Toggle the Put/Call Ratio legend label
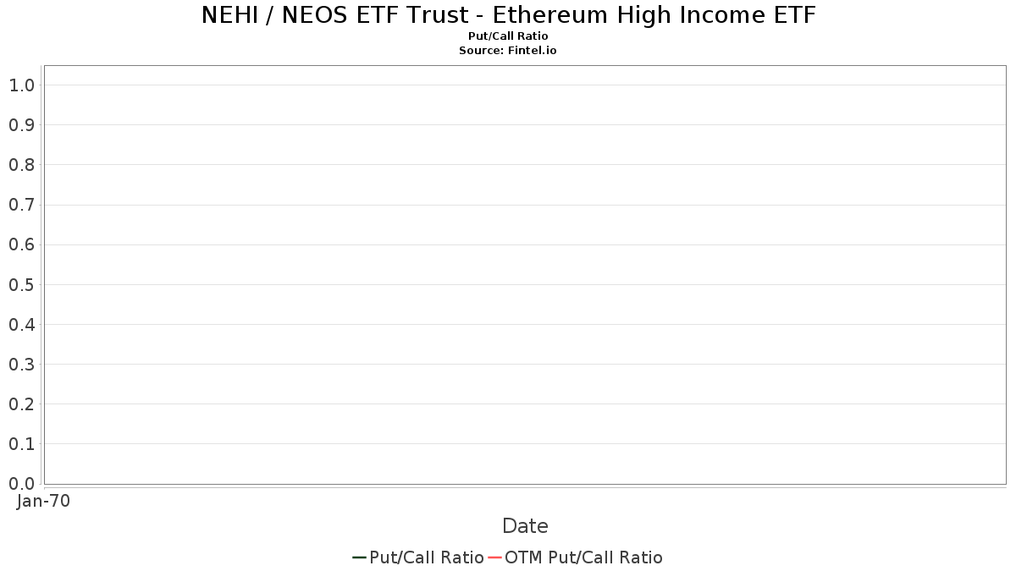 (427, 557)
